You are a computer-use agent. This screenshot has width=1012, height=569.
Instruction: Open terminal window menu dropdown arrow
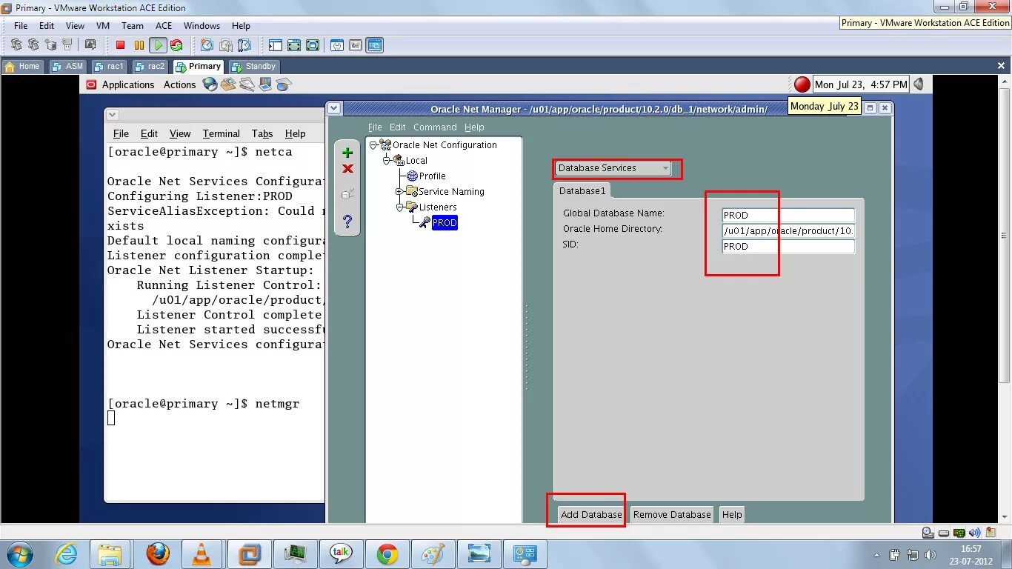coord(112,115)
